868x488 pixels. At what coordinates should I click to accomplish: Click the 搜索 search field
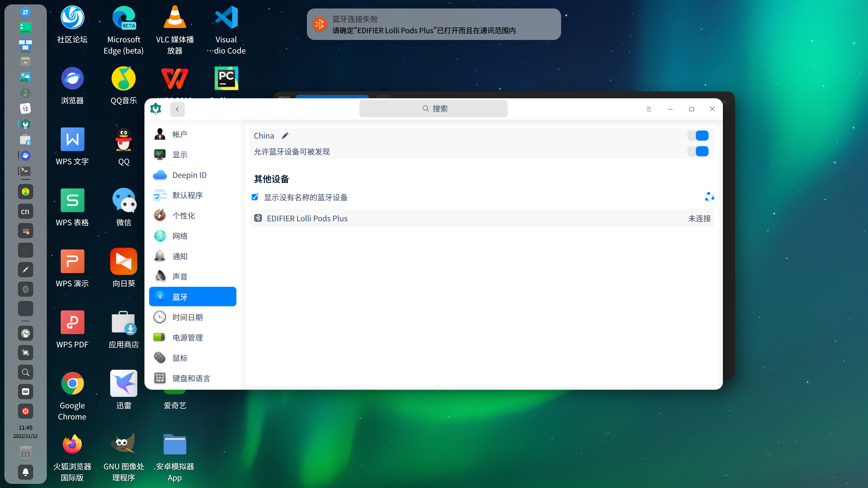(433, 108)
